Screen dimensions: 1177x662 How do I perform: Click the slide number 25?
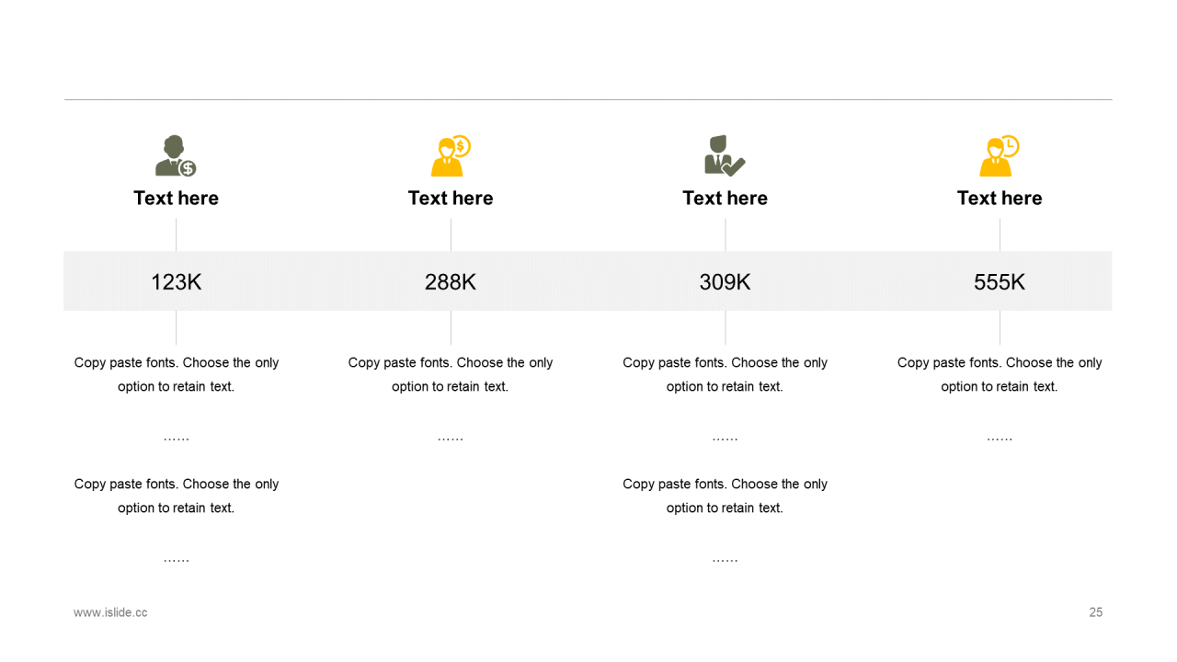1096,612
